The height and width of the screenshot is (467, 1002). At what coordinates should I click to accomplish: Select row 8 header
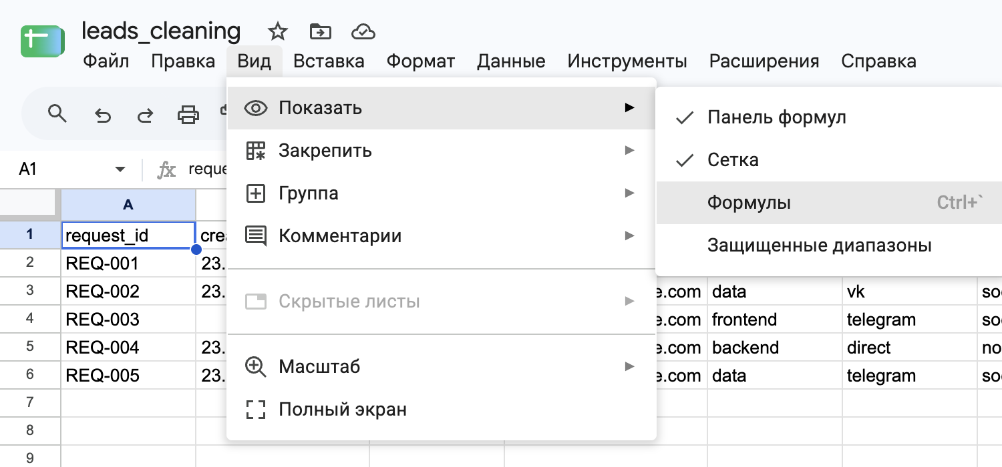point(30,431)
